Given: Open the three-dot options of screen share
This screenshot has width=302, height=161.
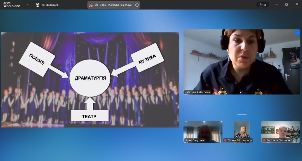Looking at the screenshot, I should (x=137, y=5).
